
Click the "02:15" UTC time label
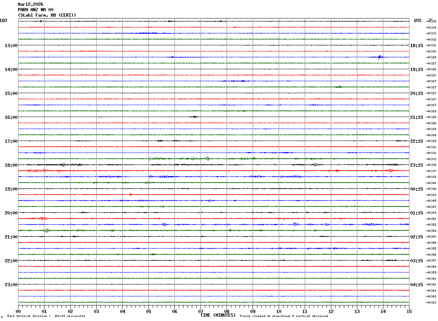[417, 237]
